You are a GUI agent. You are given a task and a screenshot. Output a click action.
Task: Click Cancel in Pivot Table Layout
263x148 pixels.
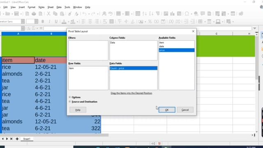pyautogui.click(x=185, y=110)
